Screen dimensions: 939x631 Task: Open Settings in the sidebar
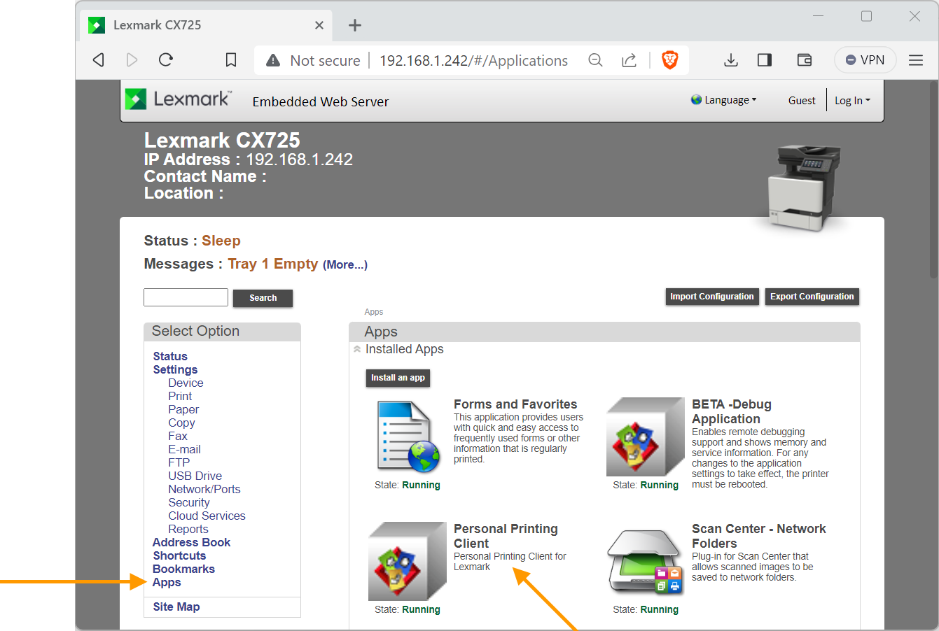[175, 370]
